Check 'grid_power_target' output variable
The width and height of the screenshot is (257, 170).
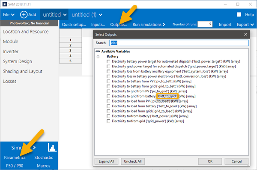pos(108,67)
